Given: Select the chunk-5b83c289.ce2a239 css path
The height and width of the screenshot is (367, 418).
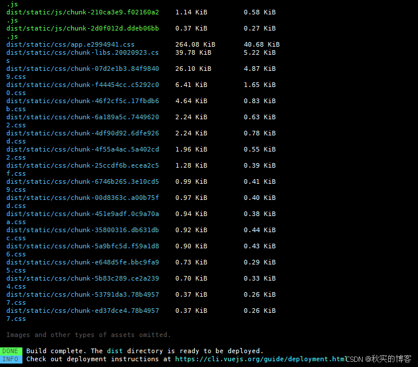Looking at the screenshot, I should coord(83,278).
